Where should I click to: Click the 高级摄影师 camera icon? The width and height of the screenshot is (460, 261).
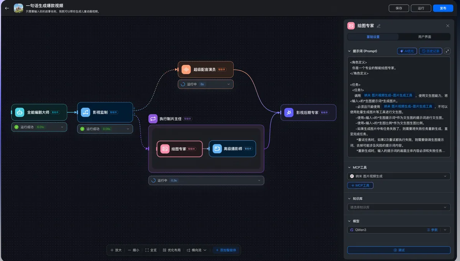click(217, 149)
